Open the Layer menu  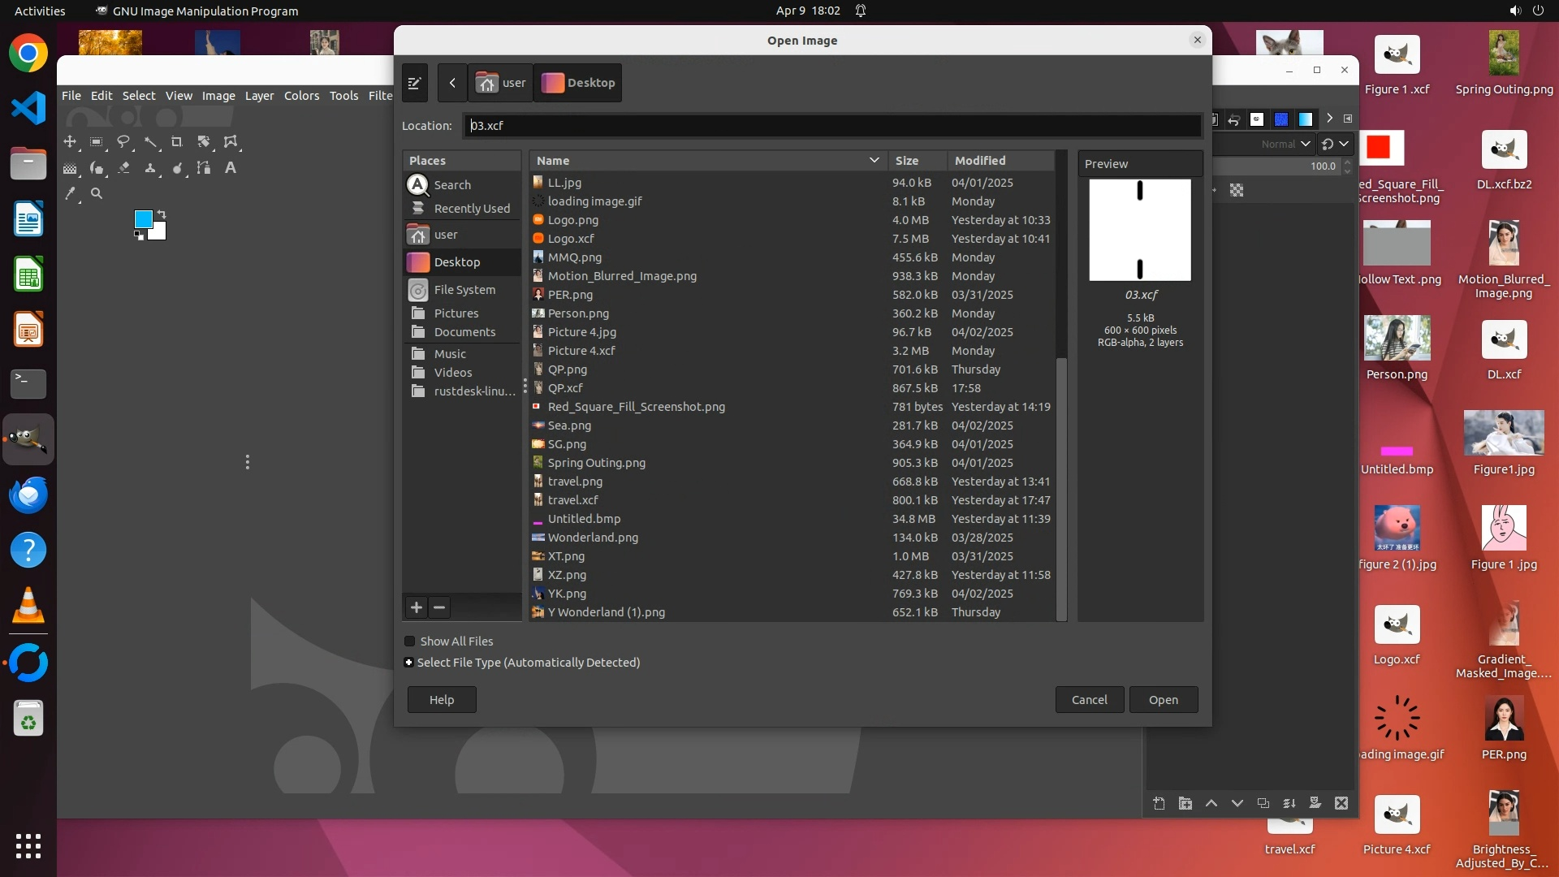[259, 96]
